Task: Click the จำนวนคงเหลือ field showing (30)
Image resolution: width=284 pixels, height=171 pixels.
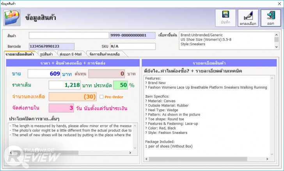Action: click(x=73, y=96)
